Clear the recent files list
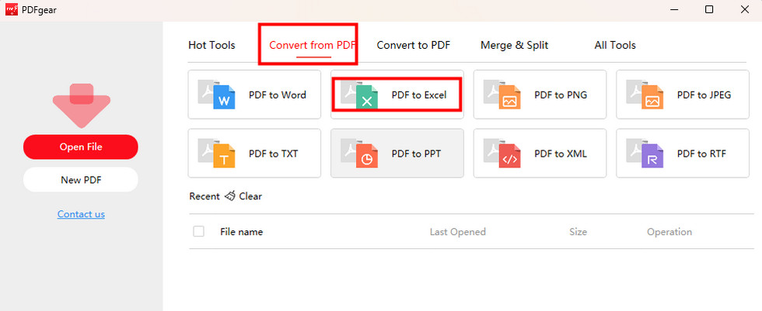Viewport: 762px width, 311px height. point(250,196)
